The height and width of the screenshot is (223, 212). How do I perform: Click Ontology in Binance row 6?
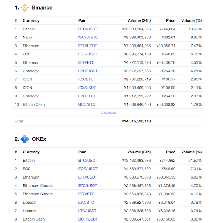pos(30,71)
